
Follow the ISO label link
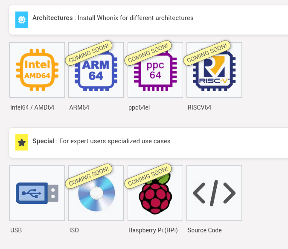pos(74,230)
